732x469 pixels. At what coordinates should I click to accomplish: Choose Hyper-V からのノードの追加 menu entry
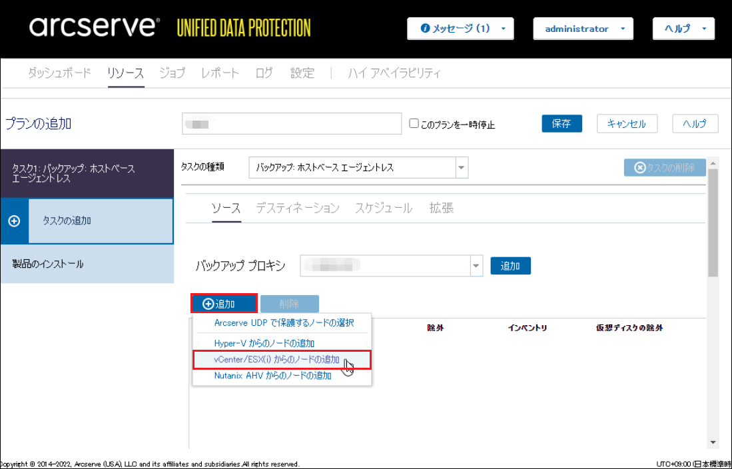(264, 343)
